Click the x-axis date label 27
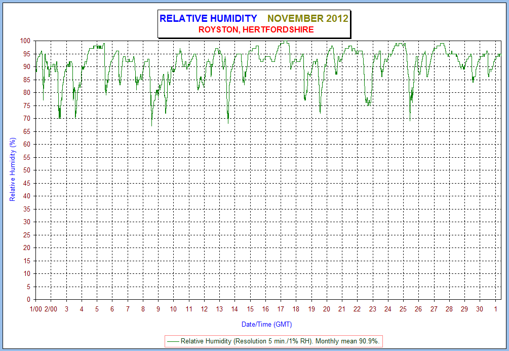The height and width of the screenshot is (351, 509). [434, 309]
